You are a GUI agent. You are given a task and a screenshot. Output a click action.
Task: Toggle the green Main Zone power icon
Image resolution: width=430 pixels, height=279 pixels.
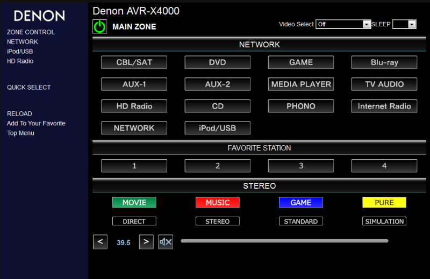pyautogui.click(x=100, y=26)
